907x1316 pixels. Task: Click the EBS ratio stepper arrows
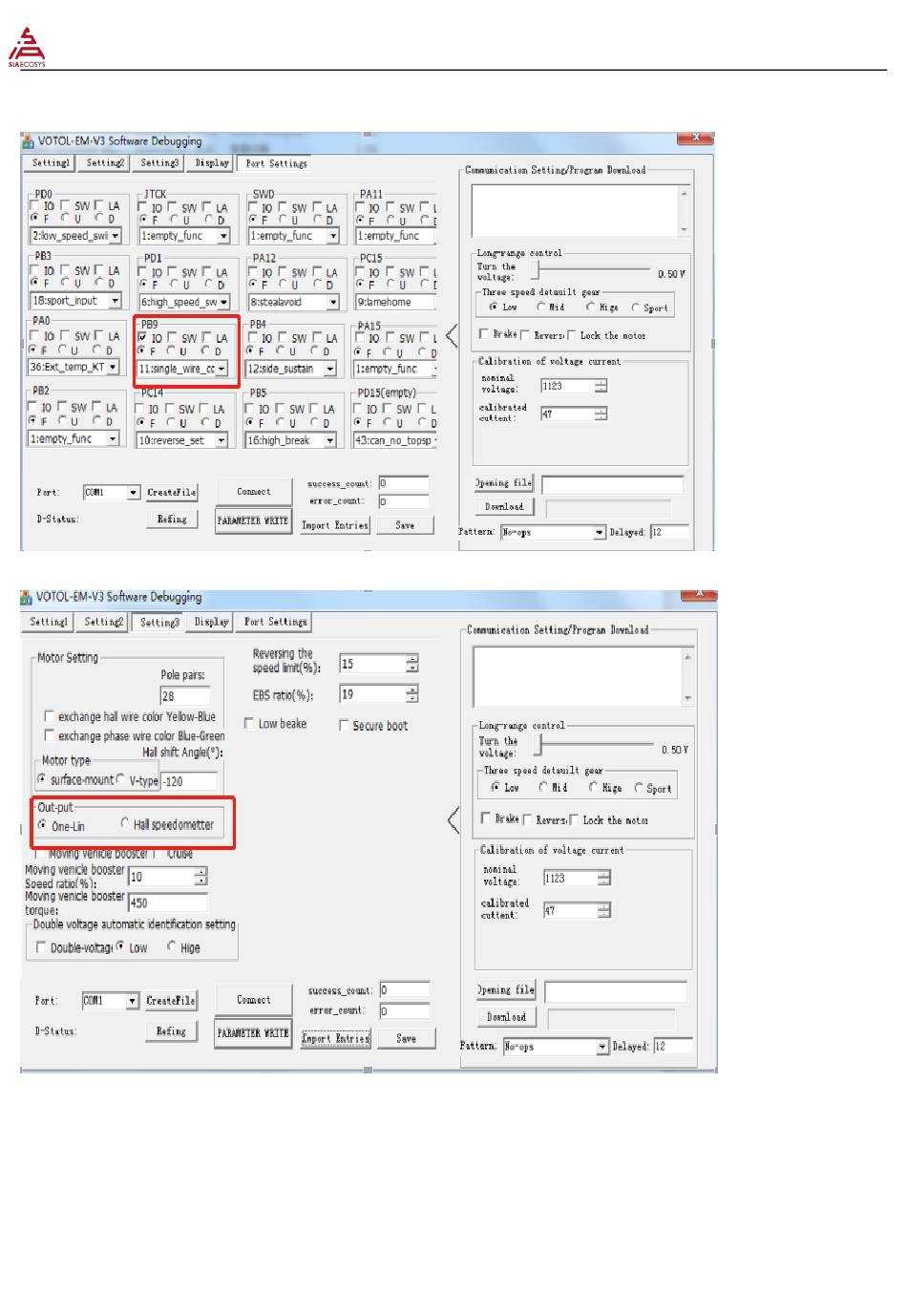pyautogui.click(x=411, y=693)
